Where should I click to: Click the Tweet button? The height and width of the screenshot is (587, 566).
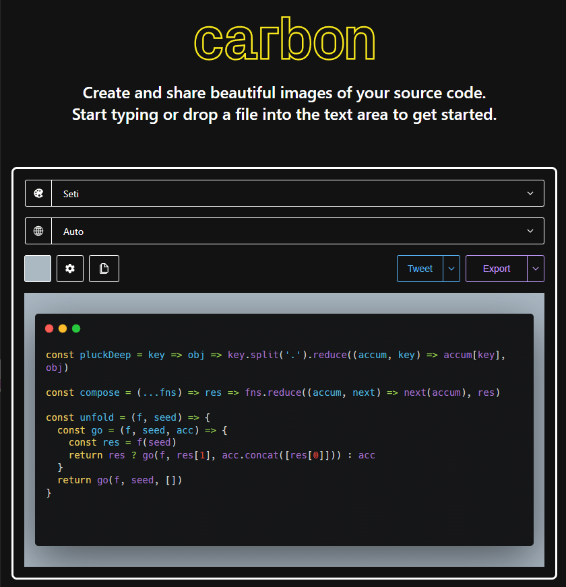420,269
